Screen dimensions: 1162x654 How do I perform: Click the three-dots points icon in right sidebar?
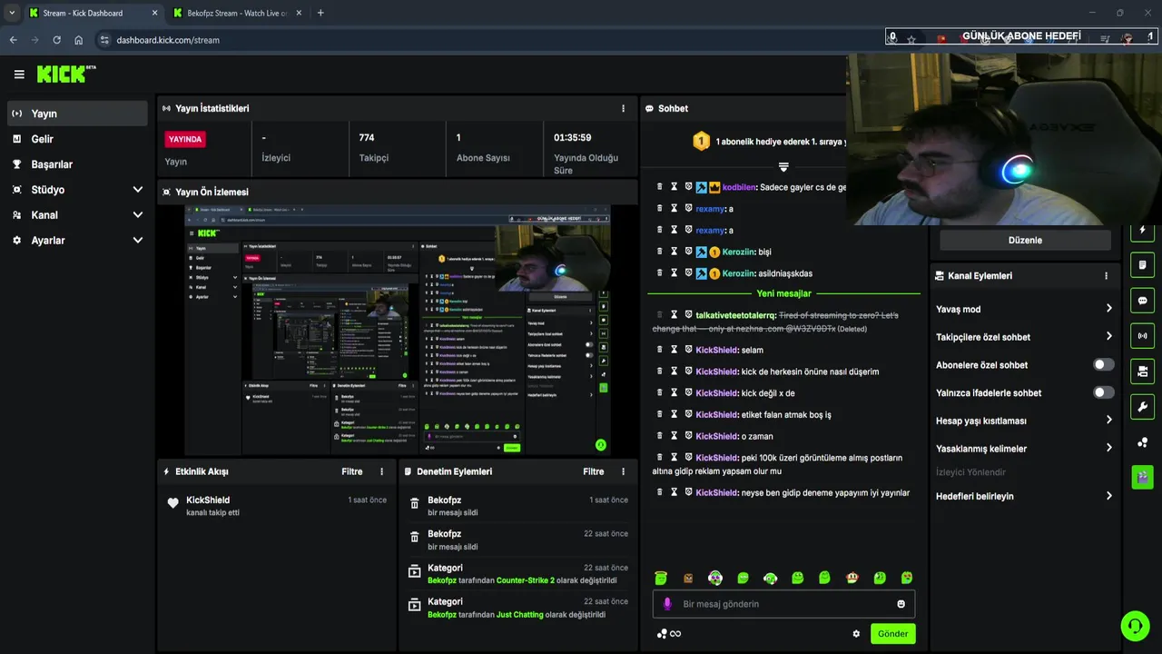(x=1142, y=442)
